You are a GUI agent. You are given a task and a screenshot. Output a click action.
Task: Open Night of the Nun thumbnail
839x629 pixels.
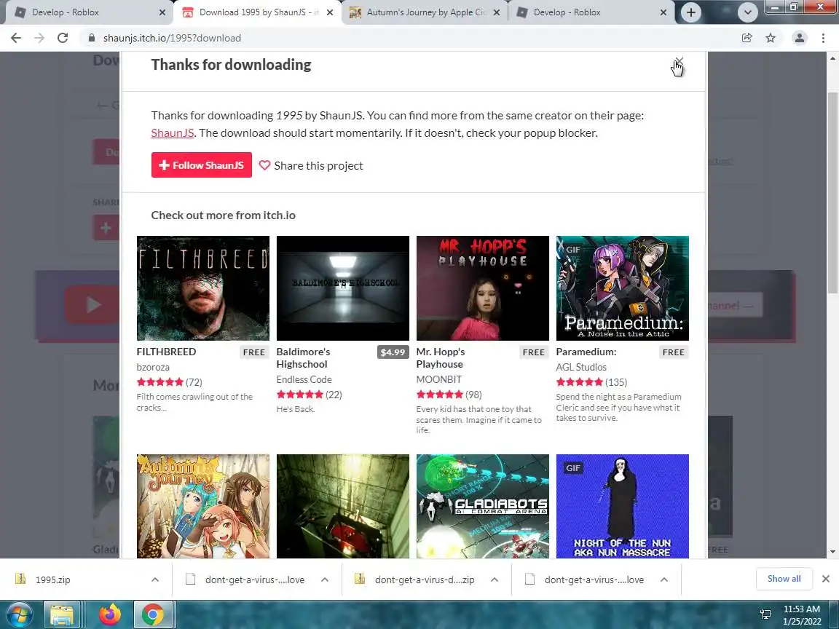pos(622,506)
